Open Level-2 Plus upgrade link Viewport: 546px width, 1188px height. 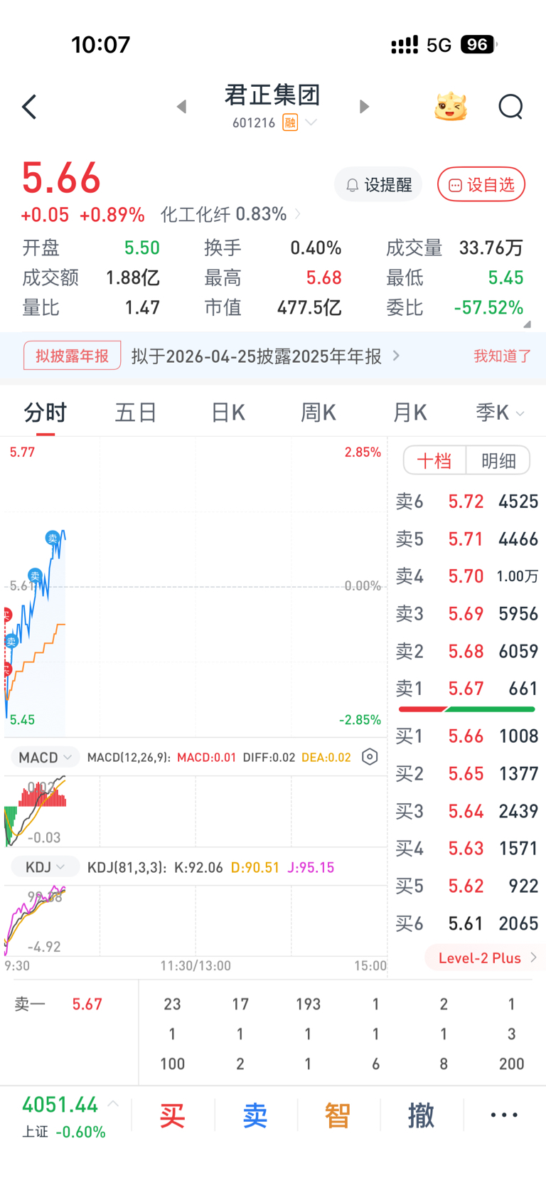point(486,958)
